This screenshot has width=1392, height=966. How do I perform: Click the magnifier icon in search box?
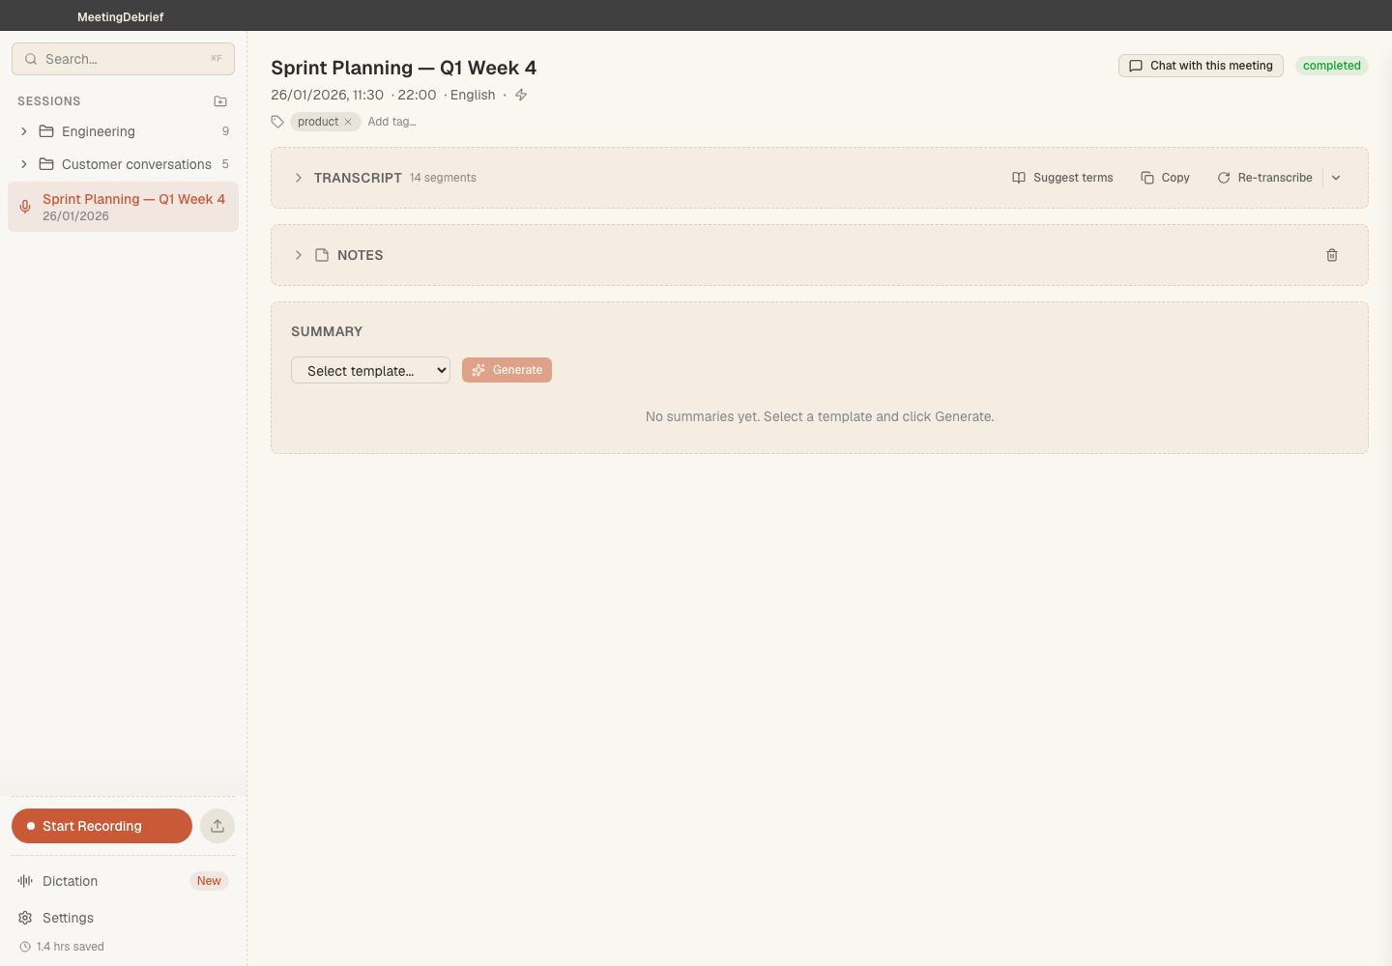(x=31, y=59)
